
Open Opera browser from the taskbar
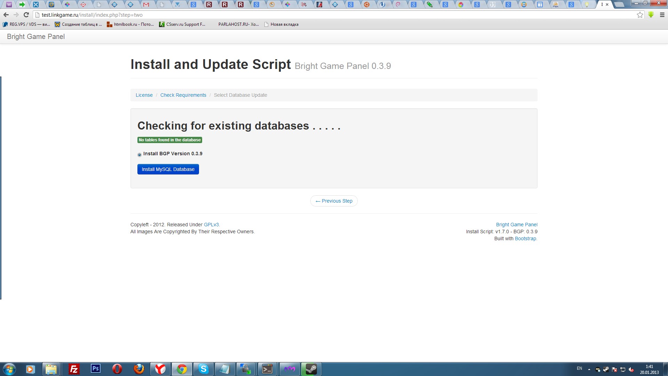[x=117, y=369]
